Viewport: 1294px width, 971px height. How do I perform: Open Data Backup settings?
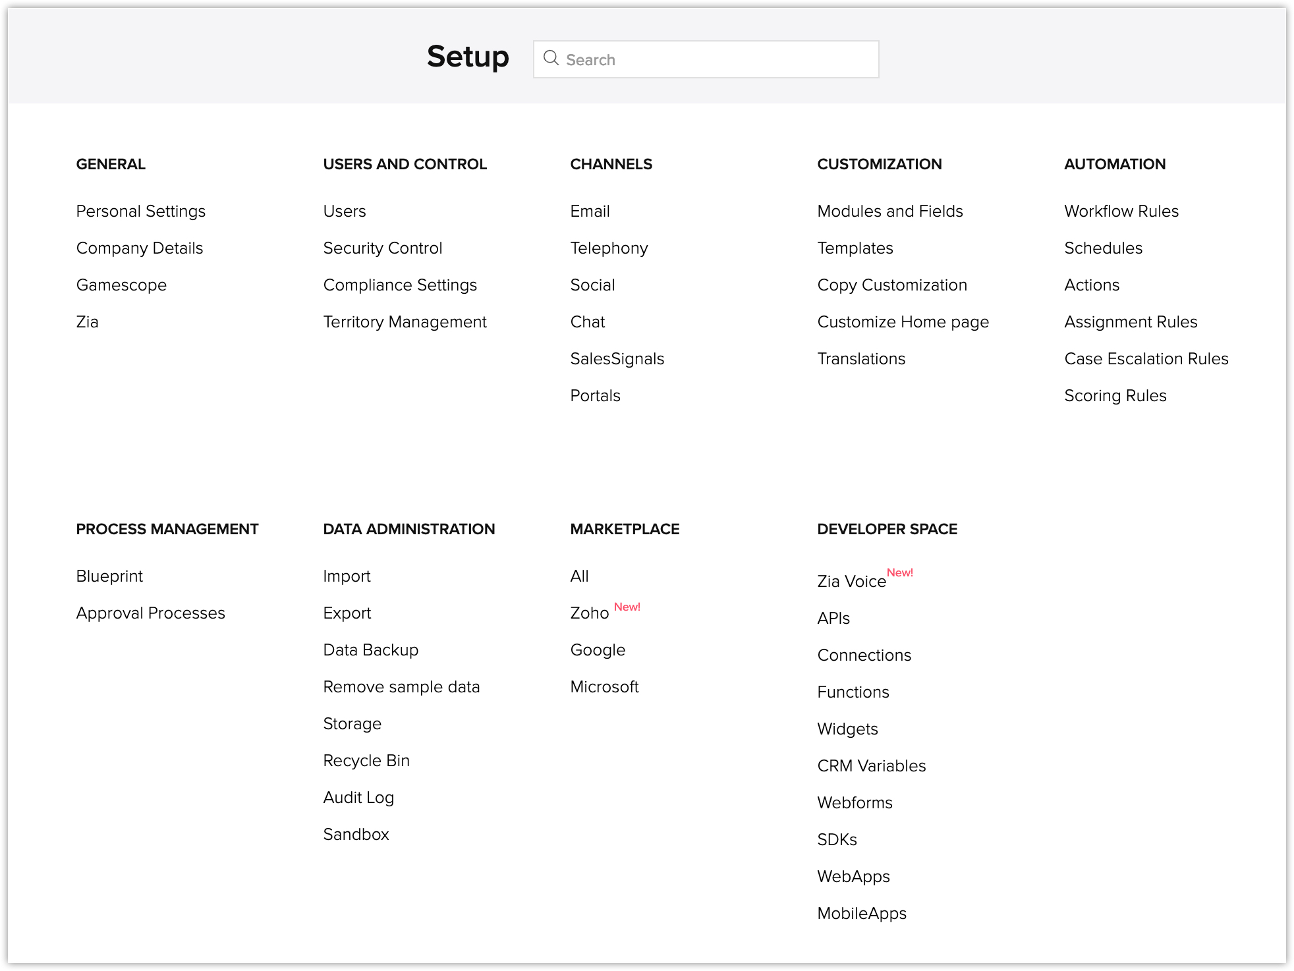coord(371,650)
